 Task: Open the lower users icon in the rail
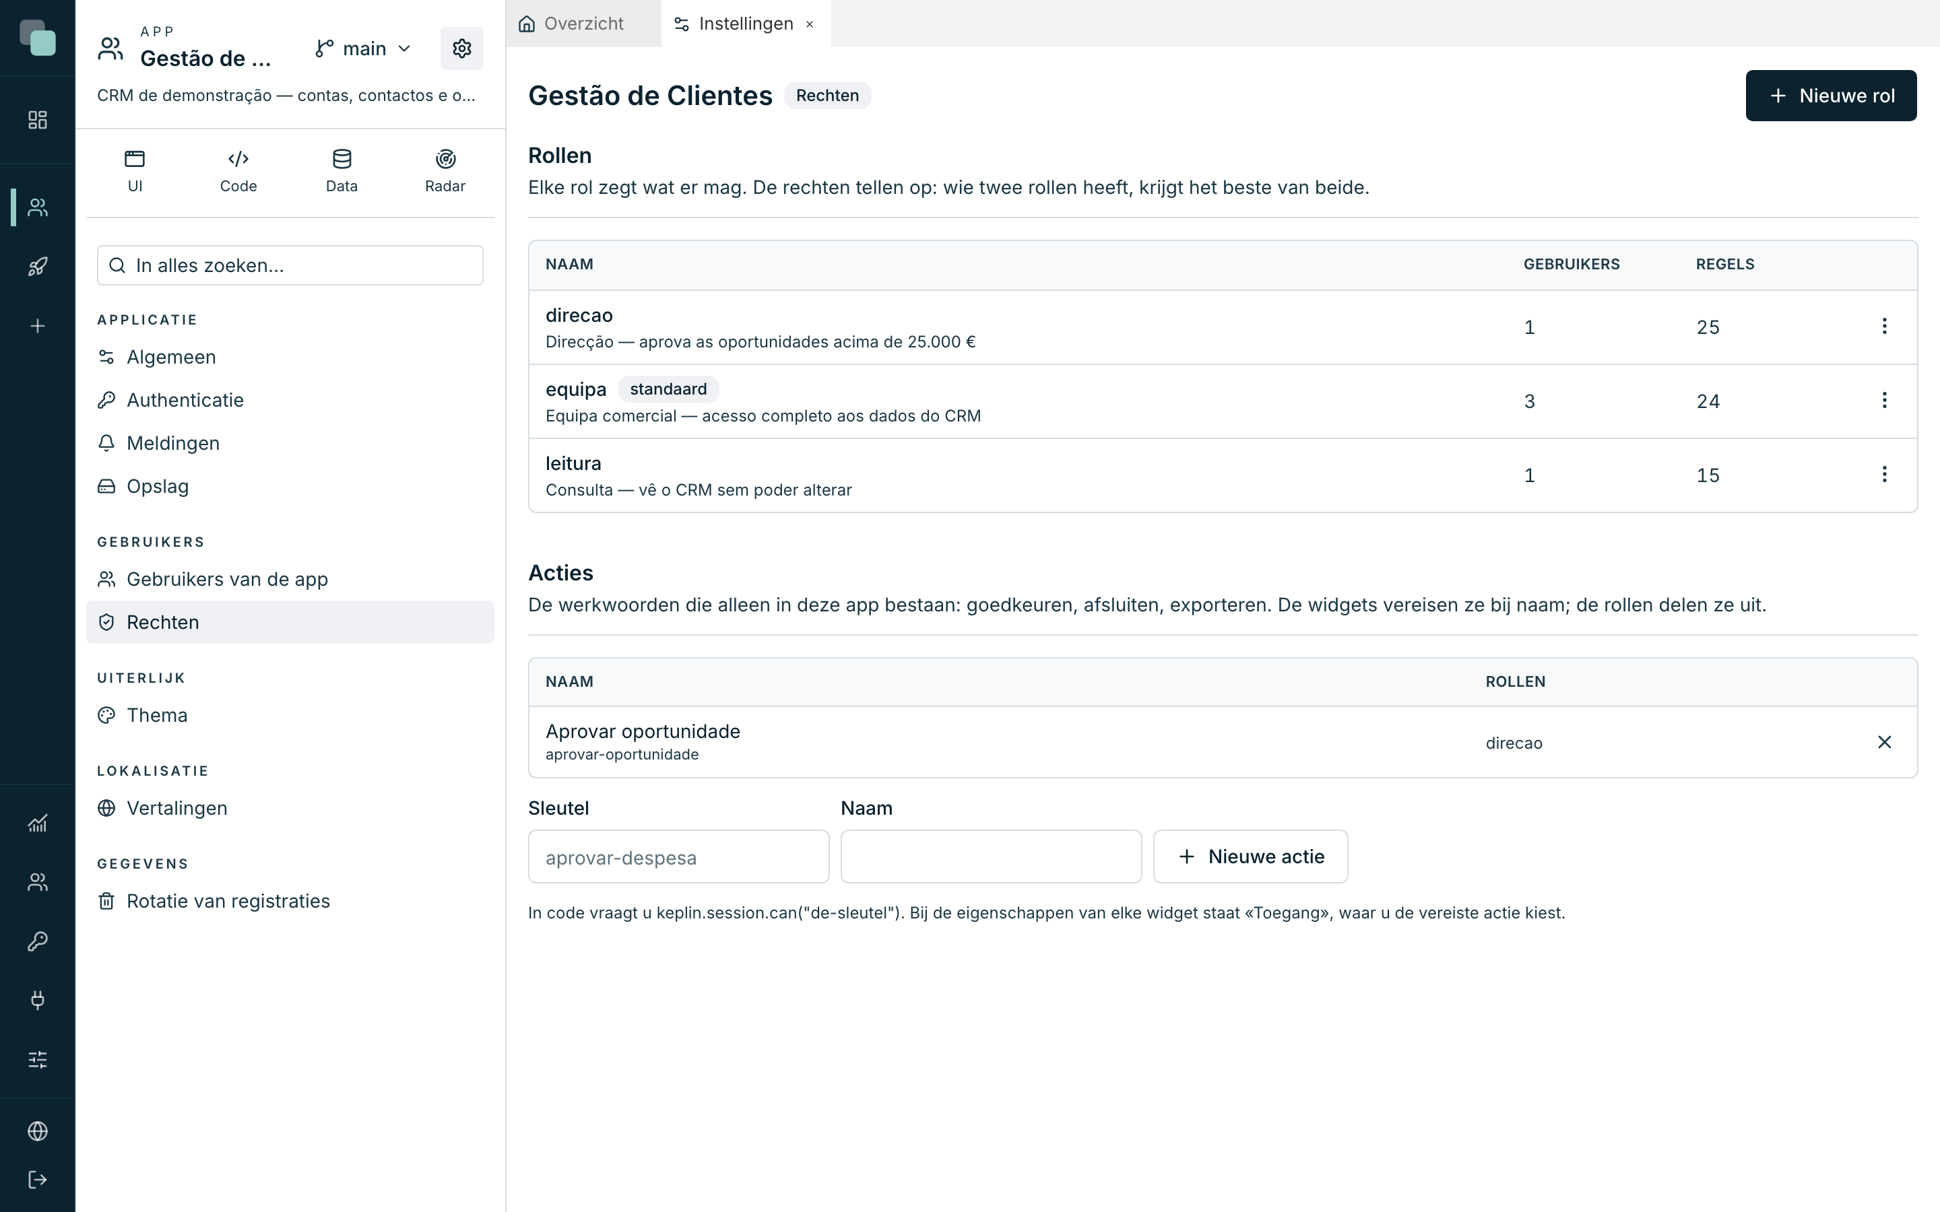[x=38, y=882]
